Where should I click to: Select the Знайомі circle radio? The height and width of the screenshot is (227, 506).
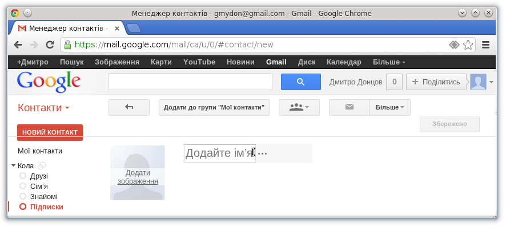23,196
